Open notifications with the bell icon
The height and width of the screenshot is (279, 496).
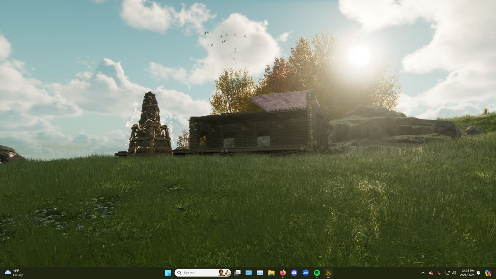point(478,273)
